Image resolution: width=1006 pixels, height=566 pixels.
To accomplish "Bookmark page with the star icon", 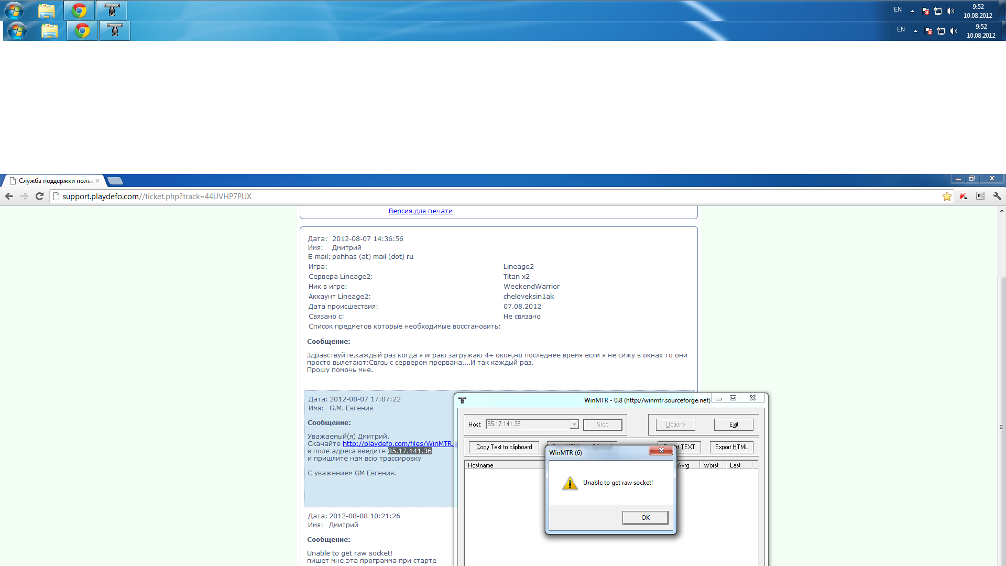I will point(947,197).
